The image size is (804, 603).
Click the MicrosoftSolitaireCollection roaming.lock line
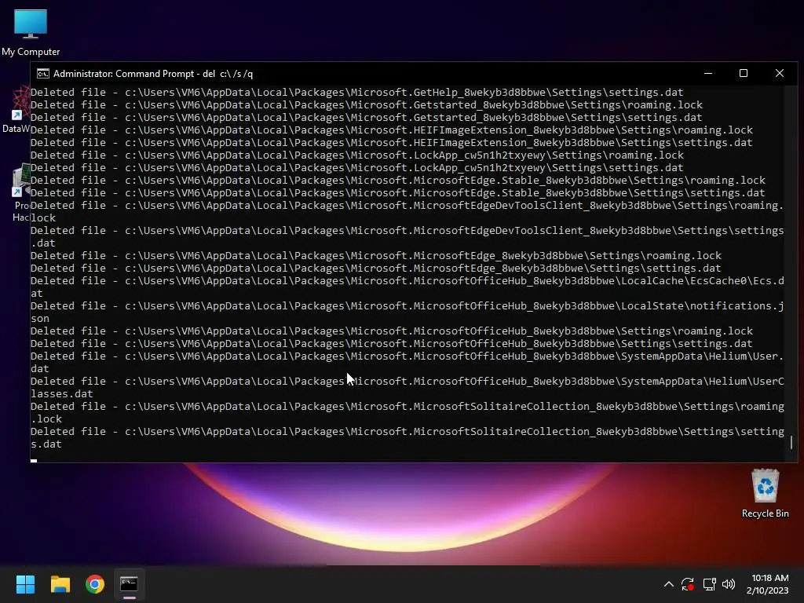click(407, 412)
